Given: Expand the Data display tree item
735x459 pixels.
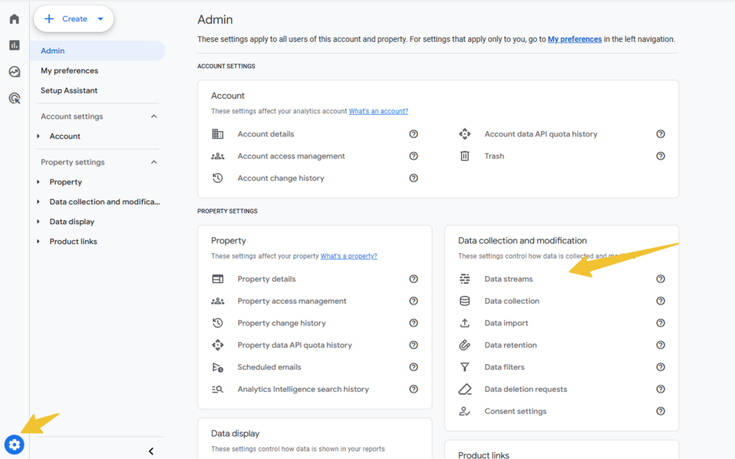Looking at the screenshot, I should tap(39, 222).
